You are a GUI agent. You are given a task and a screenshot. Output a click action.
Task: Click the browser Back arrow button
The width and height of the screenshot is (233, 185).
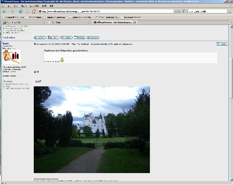(x=4, y=11)
